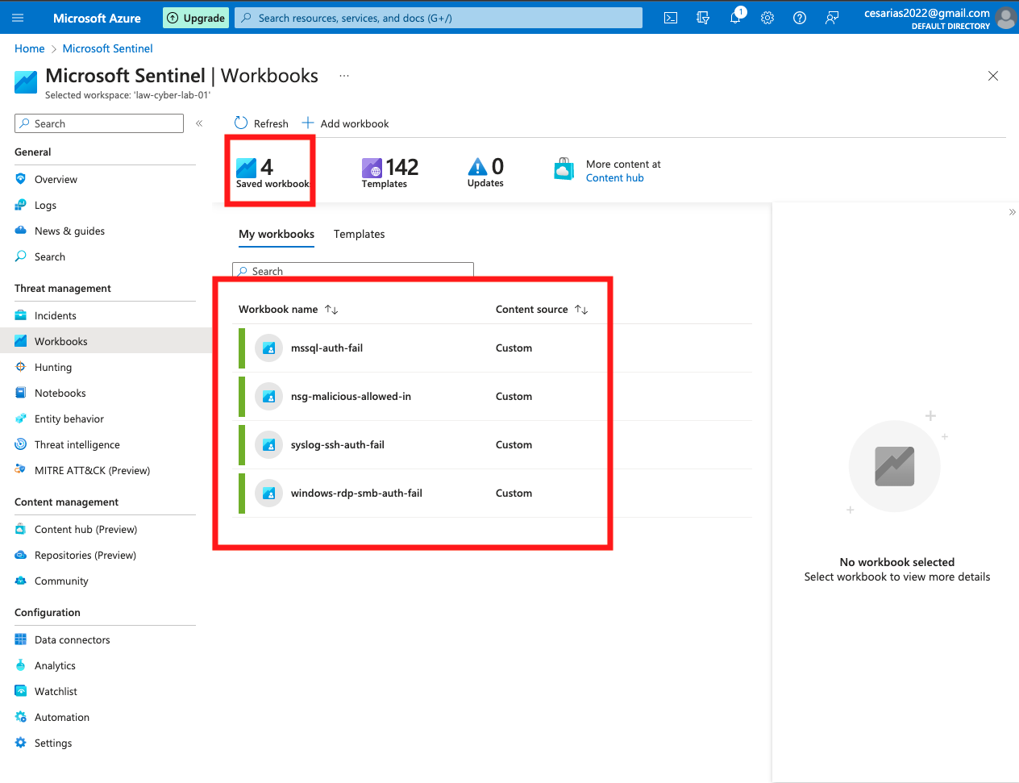Sort by Workbook name column arrows
Viewport: 1019px width, 783px height.
331,310
